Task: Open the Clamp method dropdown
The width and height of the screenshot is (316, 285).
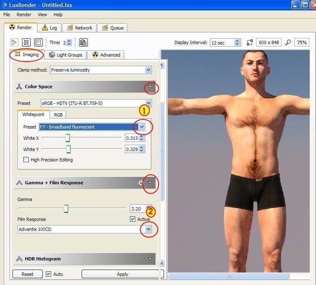Action: (x=148, y=70)
